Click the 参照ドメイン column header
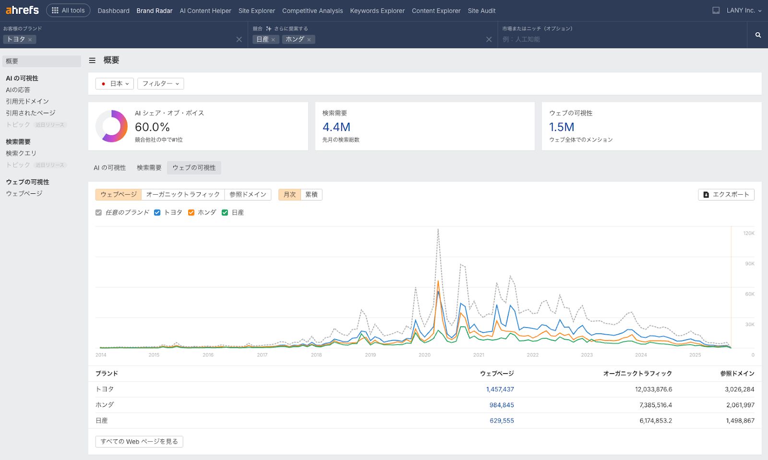The width and height of the screenshot is (768, 460). (737, 374)
